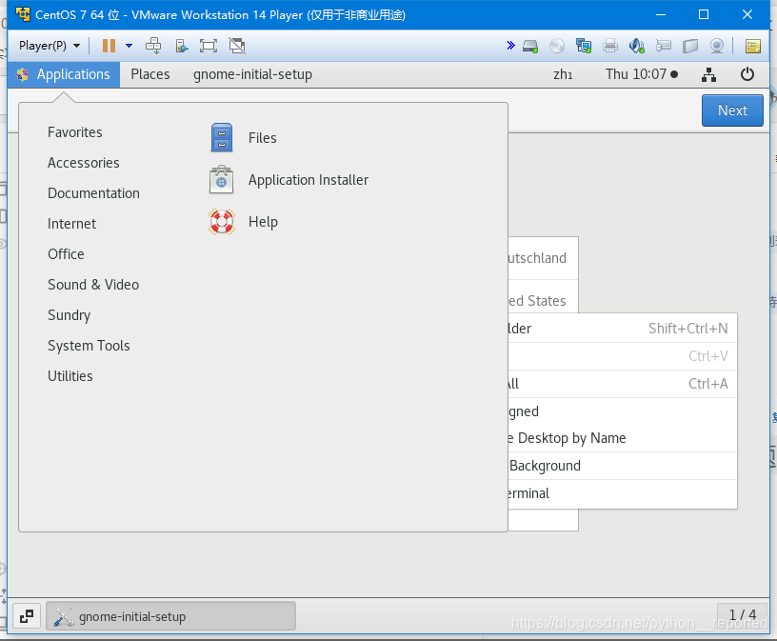Screen dimensions: 777x641
Task: Choose New Folder Shift+Ctrl+N context entry
Action: tap(623, 329)
